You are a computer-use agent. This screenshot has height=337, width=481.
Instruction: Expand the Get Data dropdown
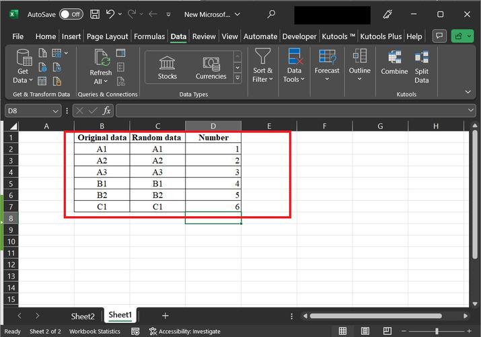coord(23,80)
